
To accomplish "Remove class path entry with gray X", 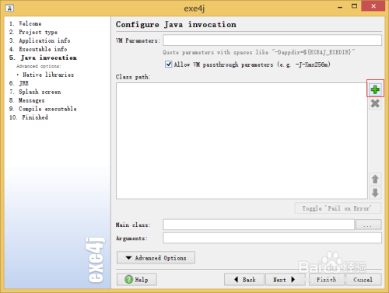I will pos(375,103).
